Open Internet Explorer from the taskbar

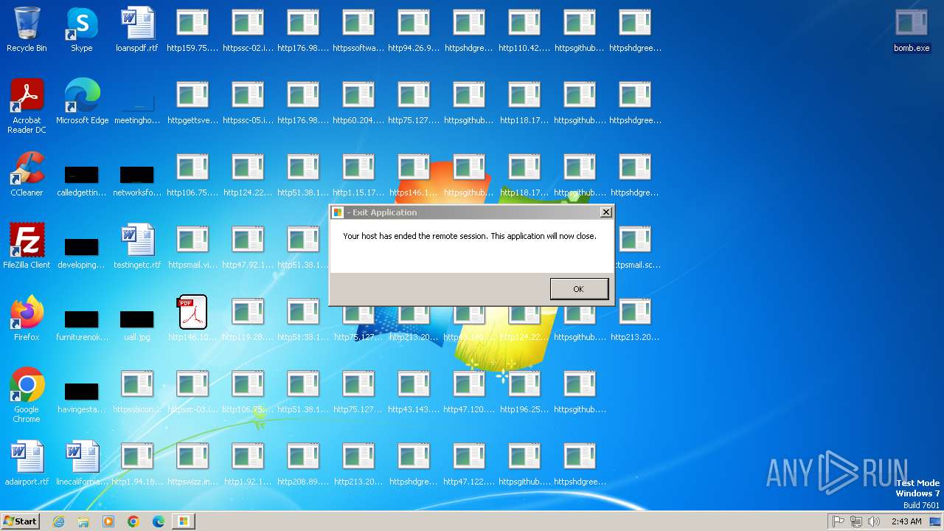click(x=58, y=521)
